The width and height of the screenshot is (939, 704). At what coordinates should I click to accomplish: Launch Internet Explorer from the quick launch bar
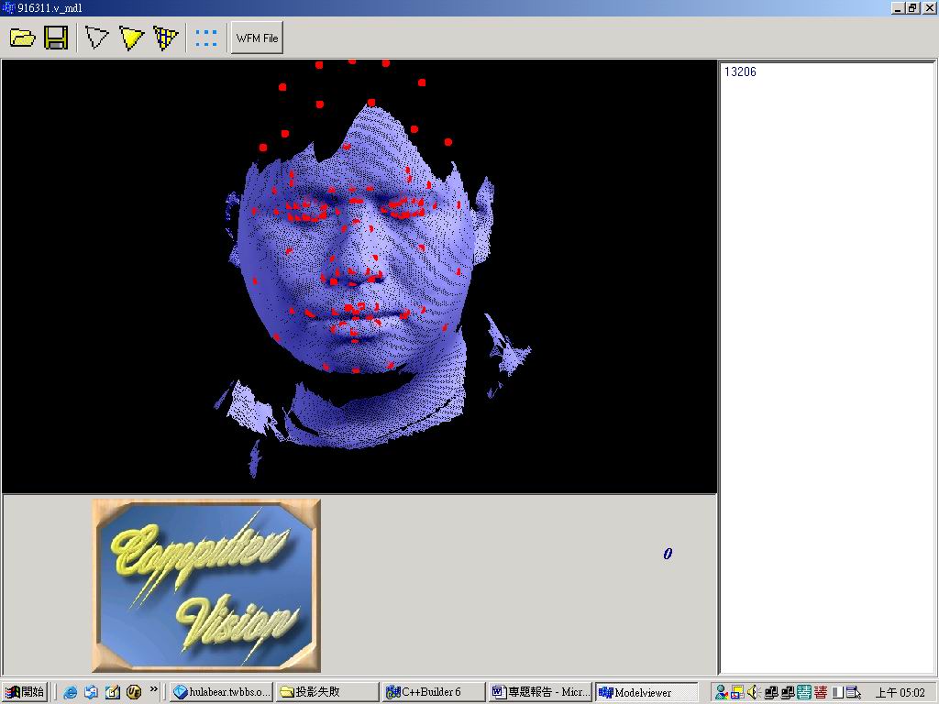pyautogui.click(x=70, y=692)
